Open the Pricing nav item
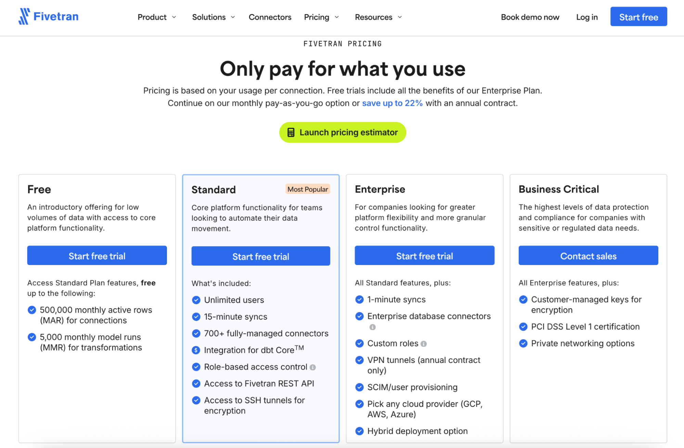 pyautogui.click(x=317, y=17)
